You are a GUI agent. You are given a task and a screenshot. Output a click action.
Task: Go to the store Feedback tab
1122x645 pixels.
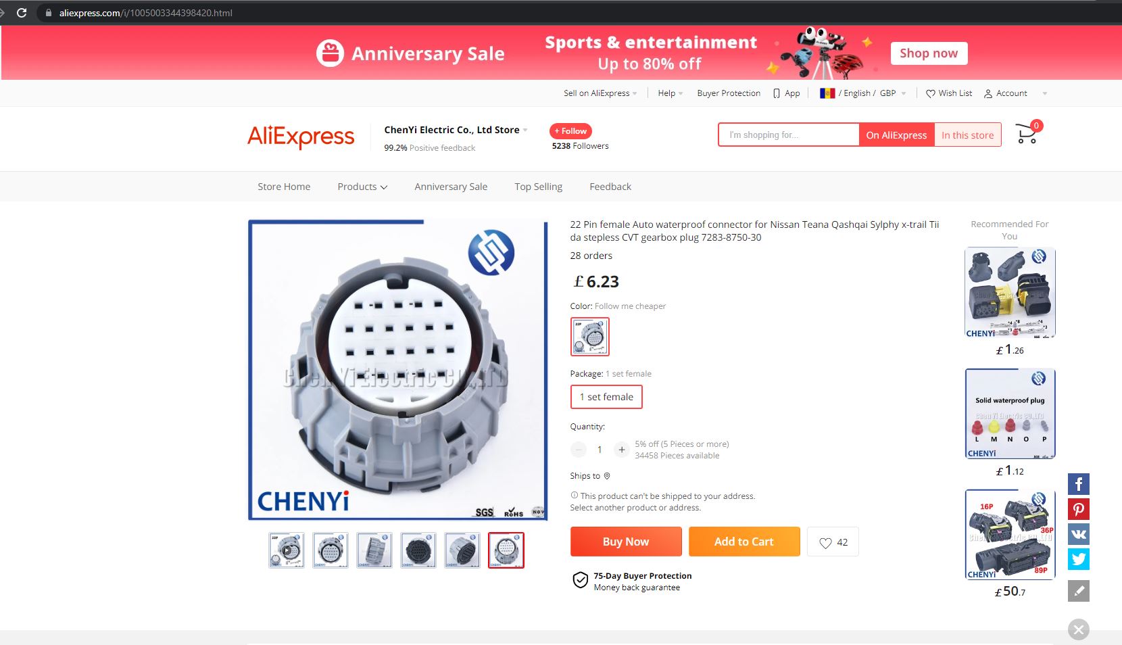(x=610, y=187)
